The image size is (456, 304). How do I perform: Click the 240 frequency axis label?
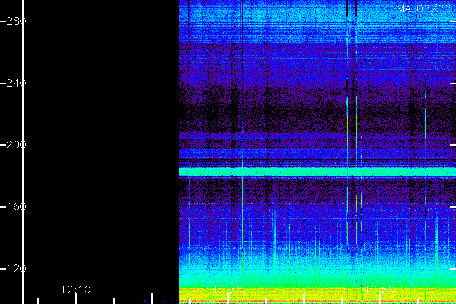(x=16, y=83)
